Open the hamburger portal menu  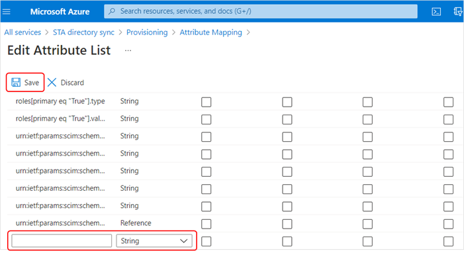[6, 11]
